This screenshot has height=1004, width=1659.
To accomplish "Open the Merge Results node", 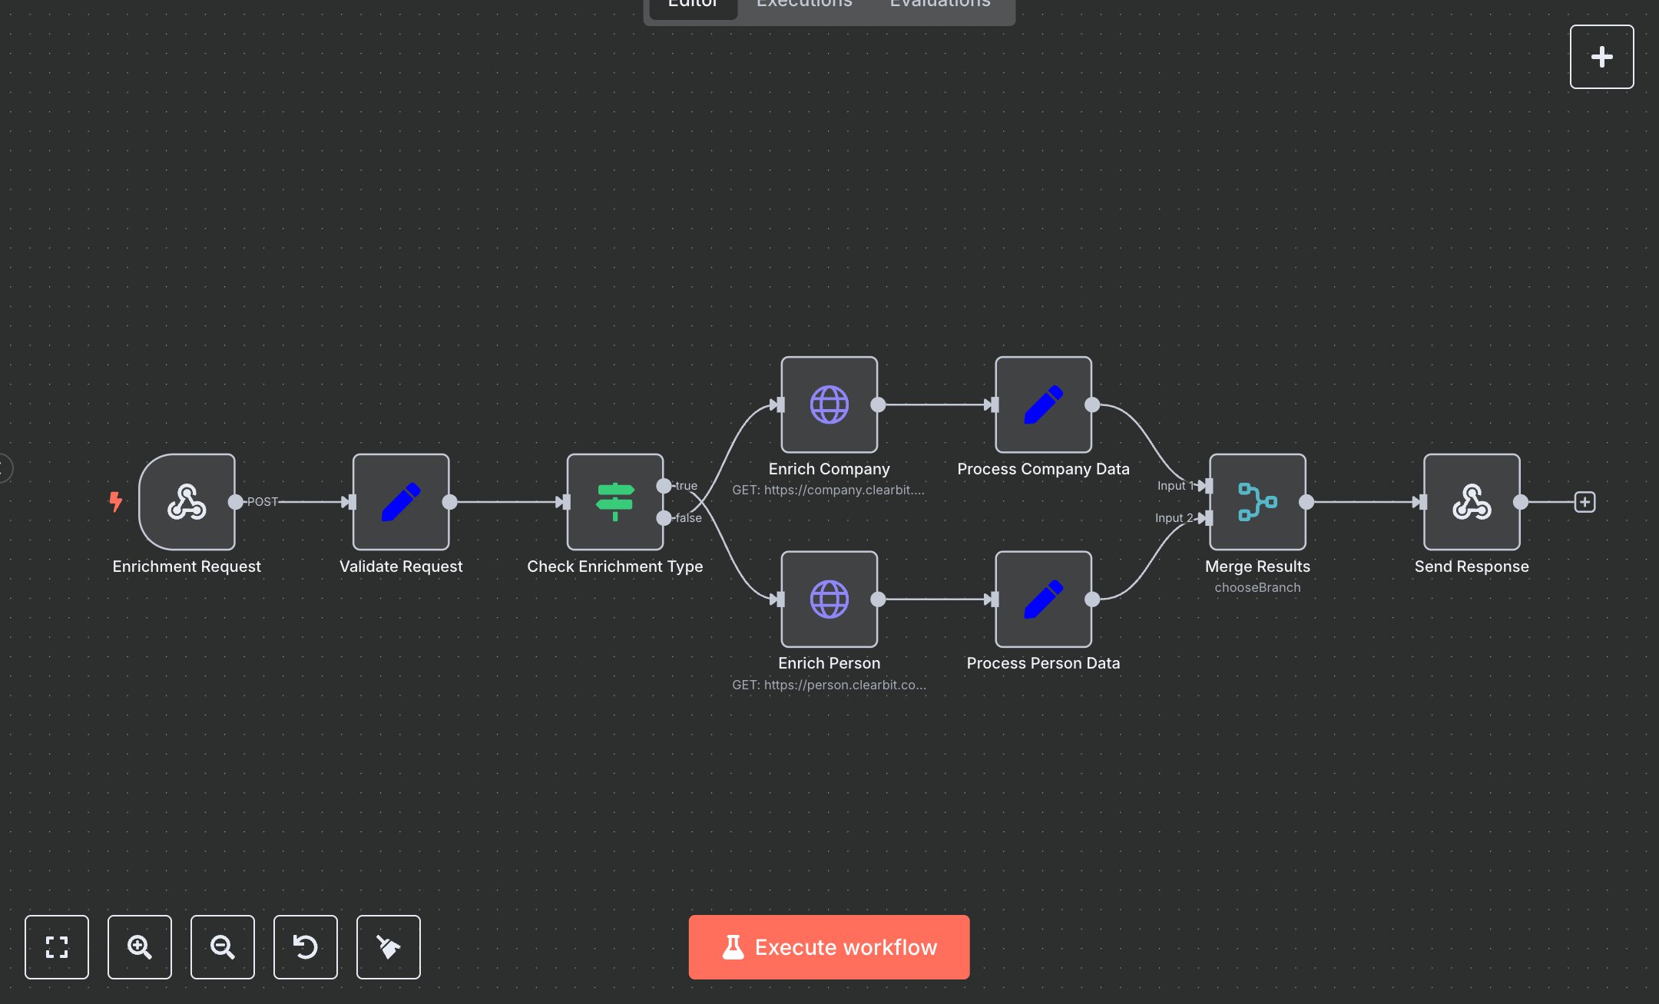I will click(1257, 503).
